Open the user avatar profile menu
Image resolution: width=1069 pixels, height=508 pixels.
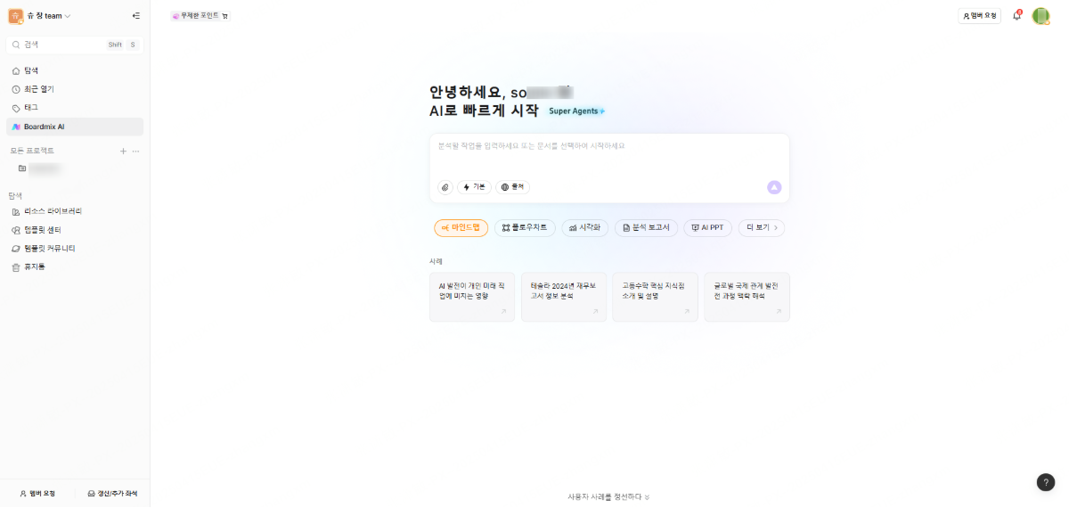tap(1040, 15)
